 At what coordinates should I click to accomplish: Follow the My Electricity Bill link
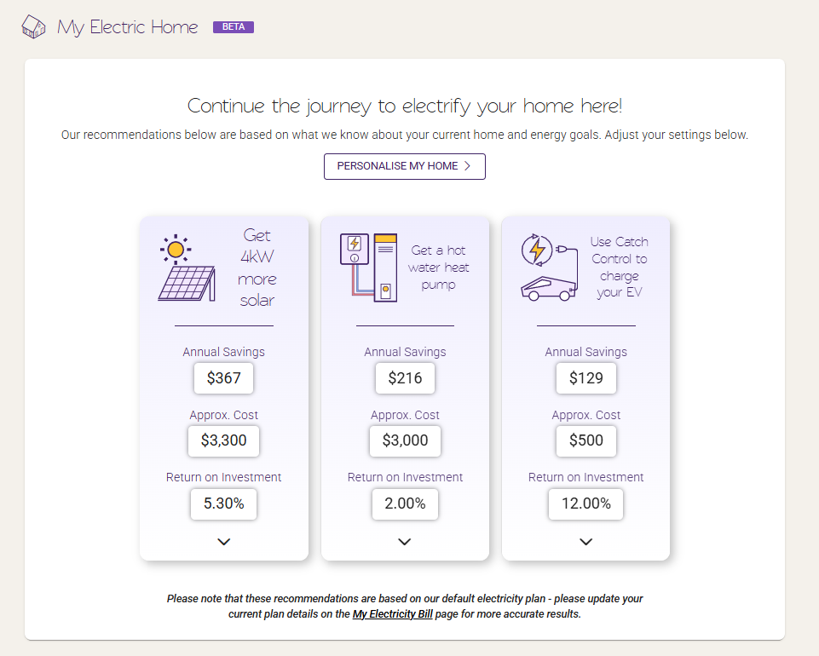coord(393,613)
